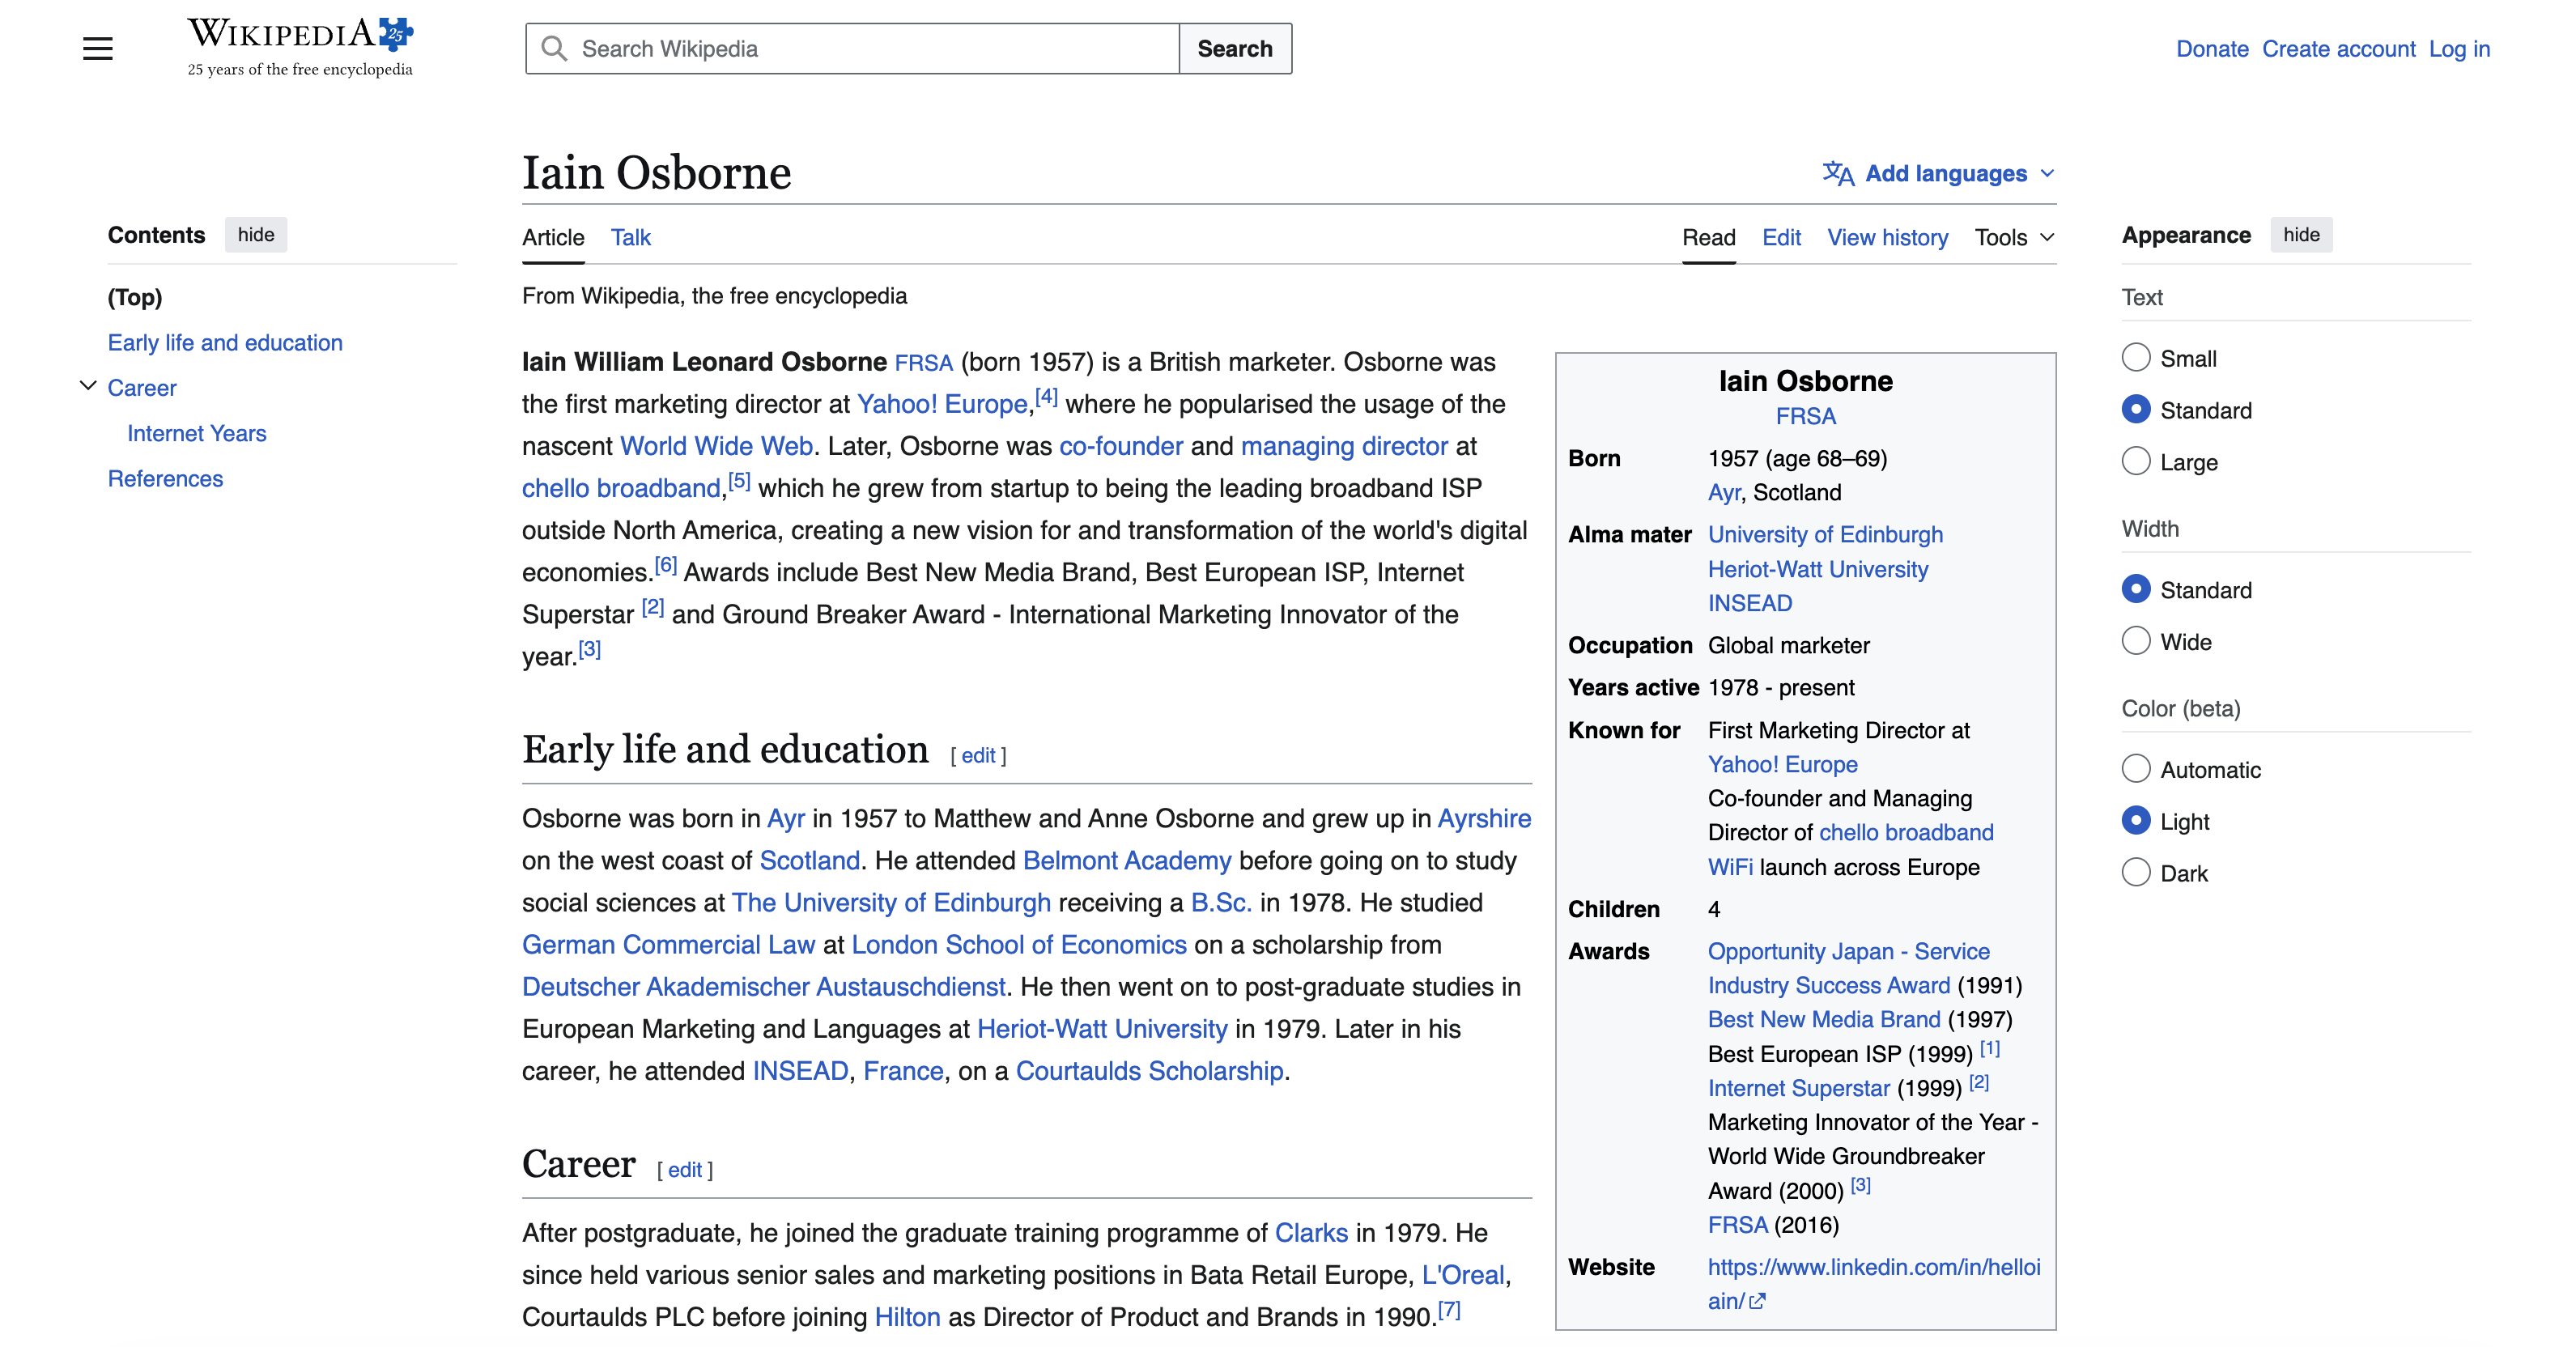Choose Automatic color mode
Viewport: 2576px width, 1347px height.
pyautogui.click(x=2136, y=769)
